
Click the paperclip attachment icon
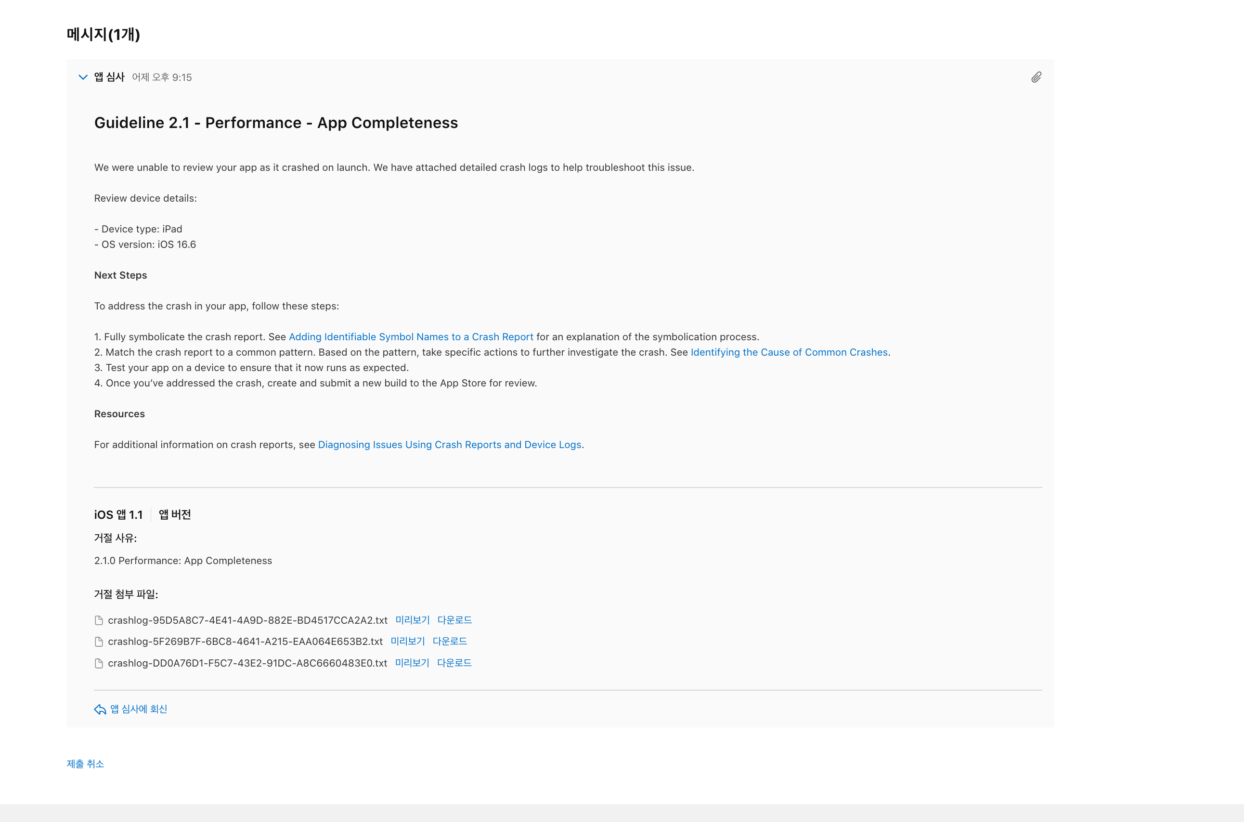(x=1037, y=77)
